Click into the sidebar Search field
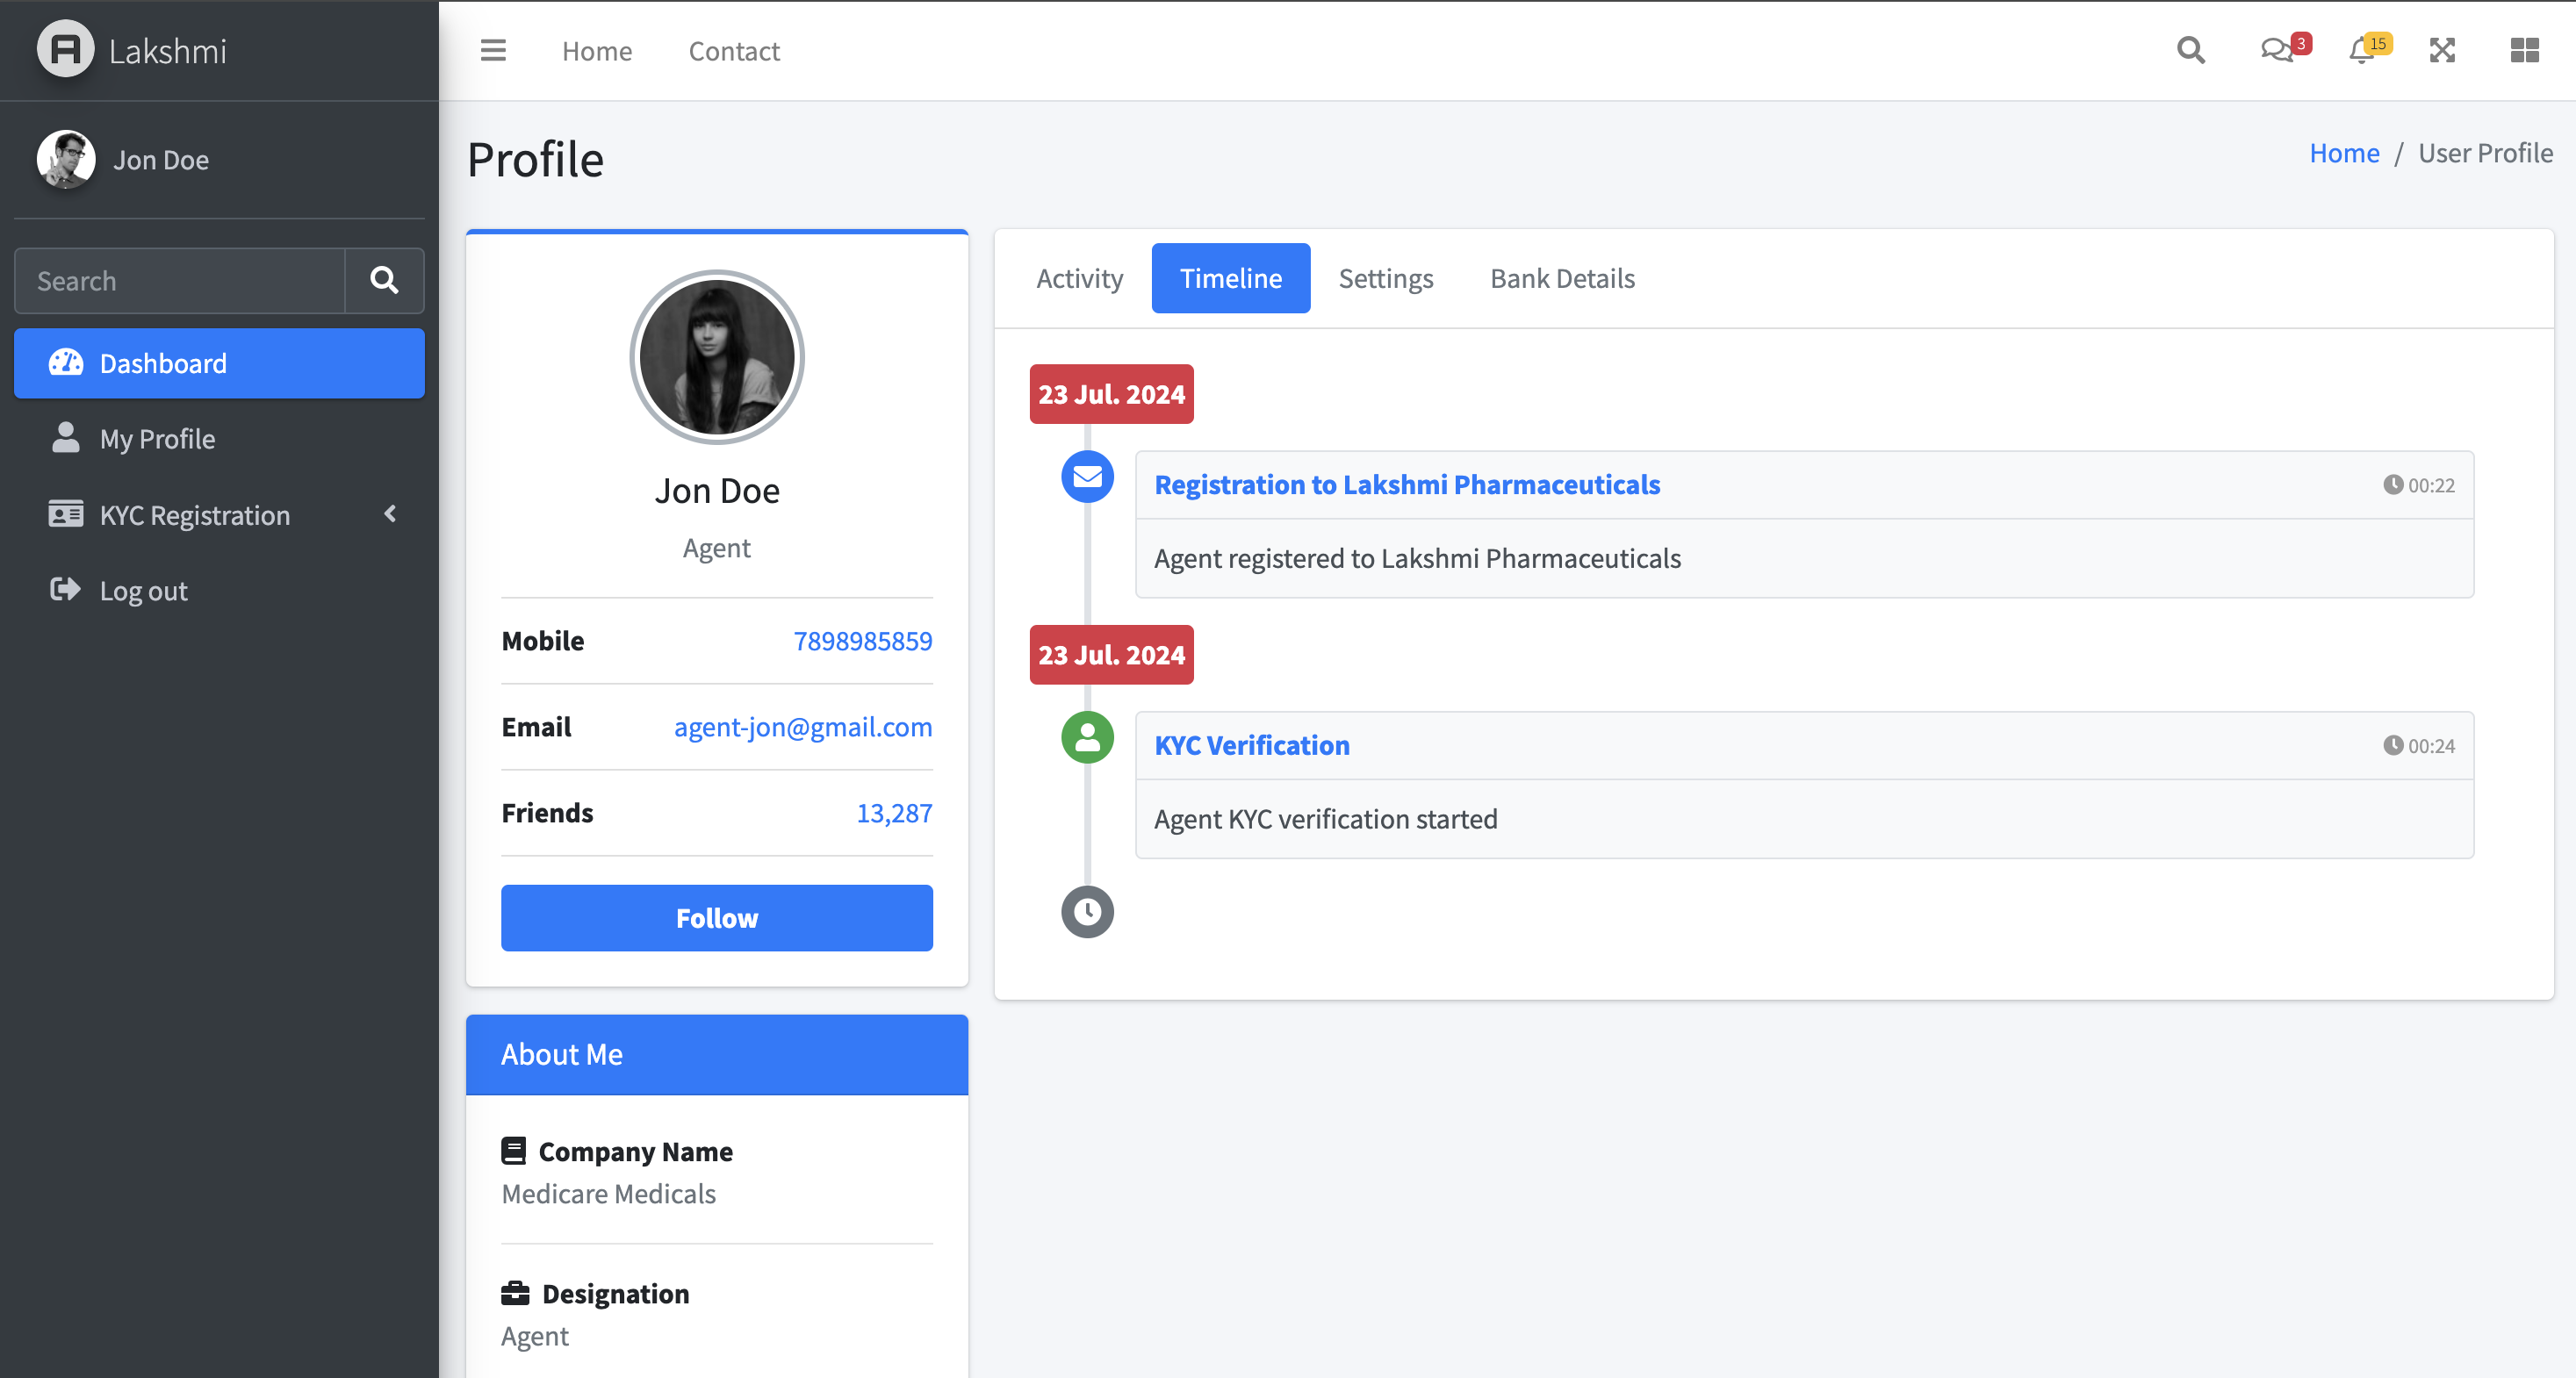 tap(180, 281)
